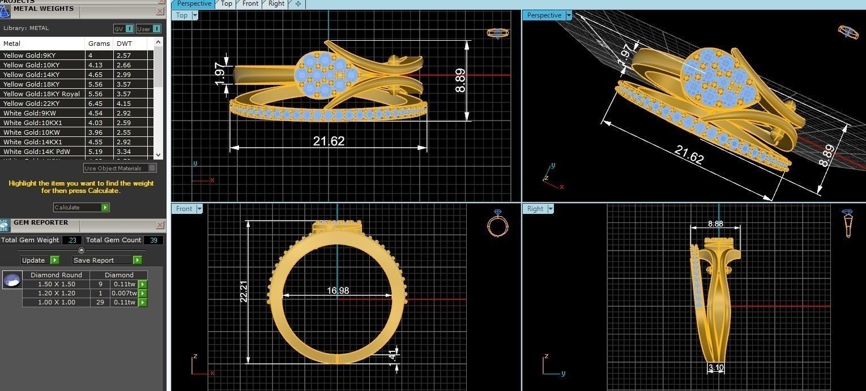This screenshot has width=866, height=391.
Task: Click the Gem Reporter panel icon
Action: point(5,225)
